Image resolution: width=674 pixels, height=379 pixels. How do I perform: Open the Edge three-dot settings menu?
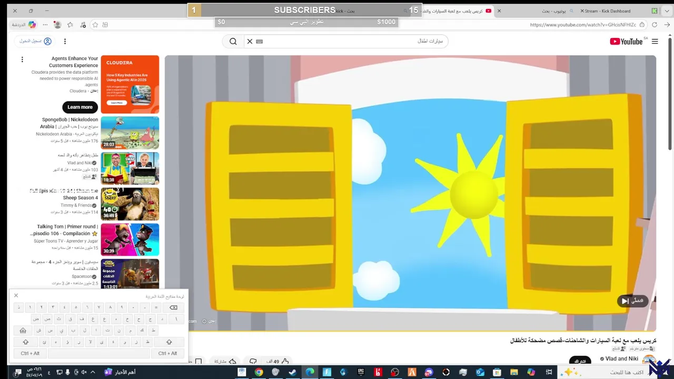[45, 25]
